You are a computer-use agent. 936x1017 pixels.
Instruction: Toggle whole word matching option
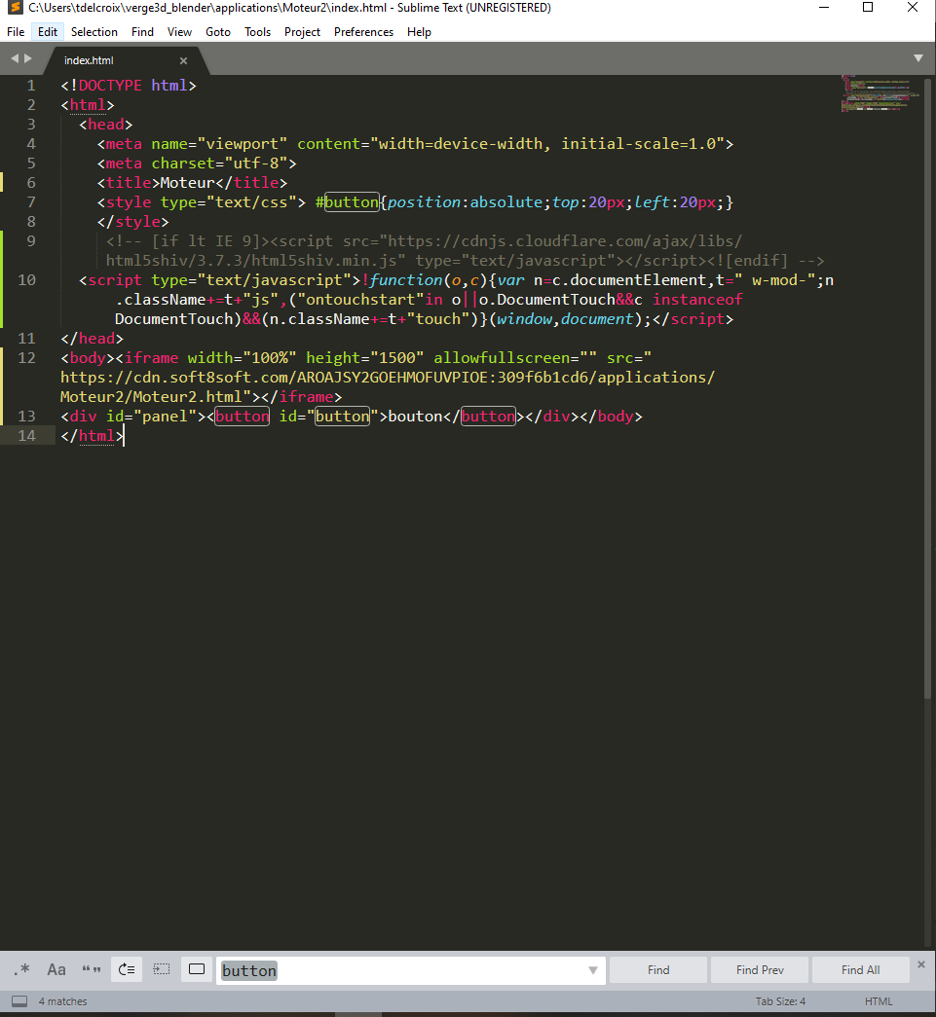(92, 969)
